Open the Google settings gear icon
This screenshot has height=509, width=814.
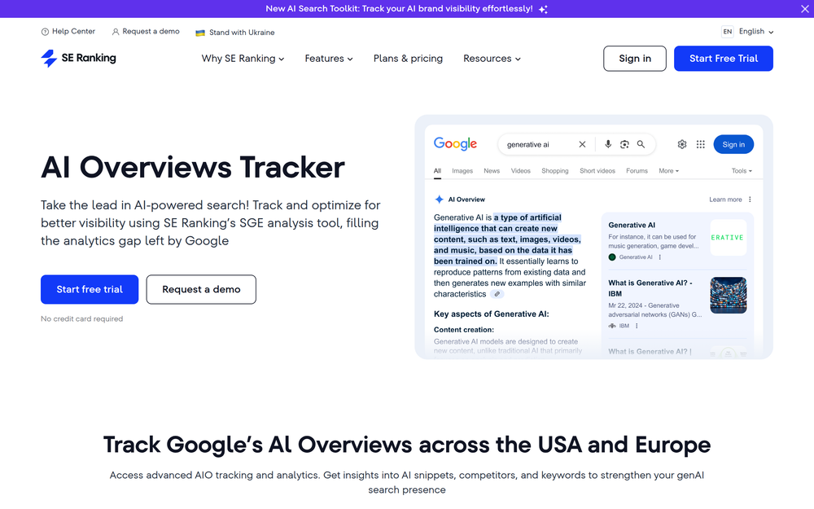682,144
